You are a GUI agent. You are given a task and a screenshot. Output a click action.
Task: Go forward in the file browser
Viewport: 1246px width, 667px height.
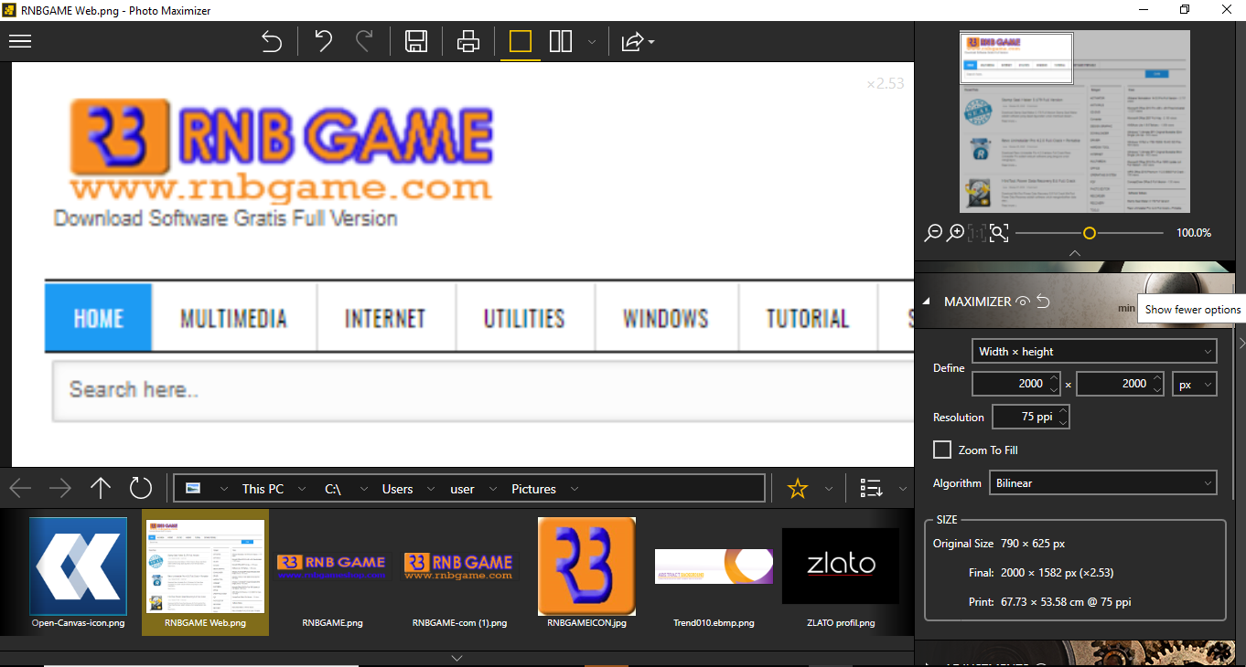60,489
